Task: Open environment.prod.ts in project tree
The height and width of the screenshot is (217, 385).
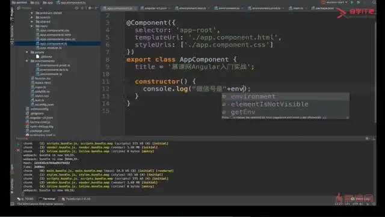Action: pyautogui.click(x=53, y=66)
